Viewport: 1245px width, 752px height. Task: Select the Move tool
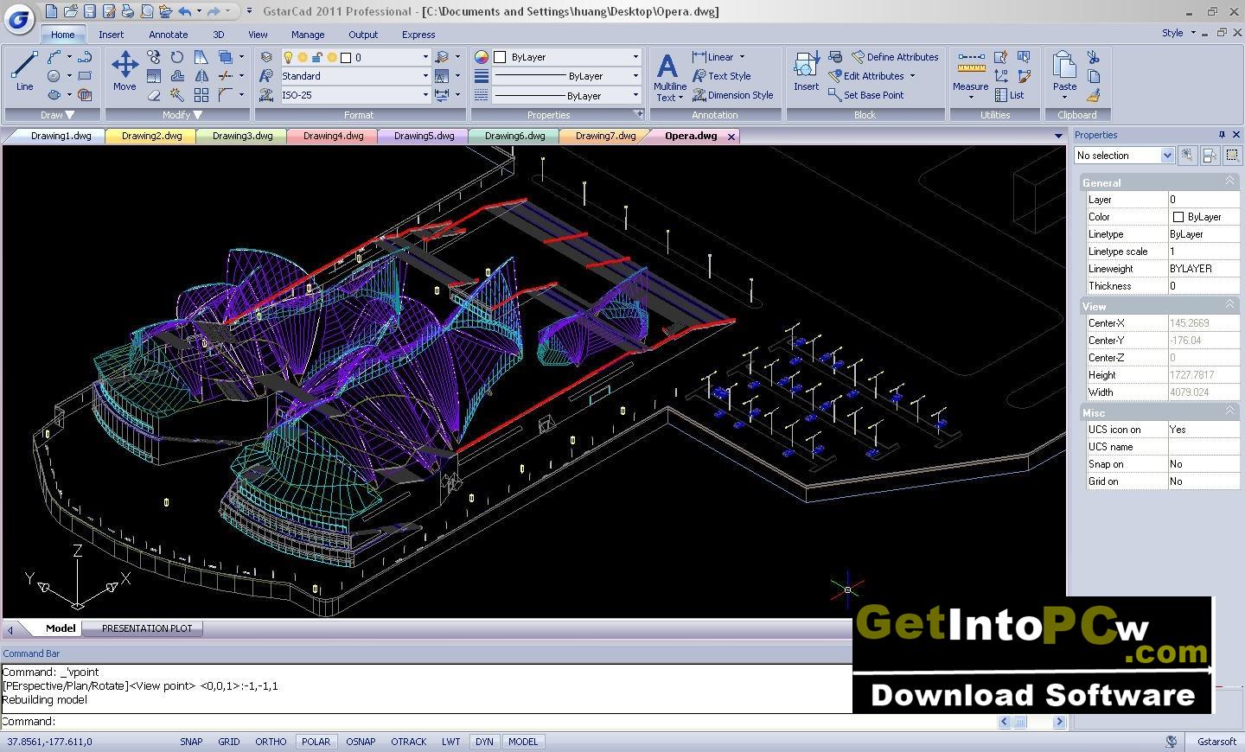pyautogui.click(x=124, y=71)
